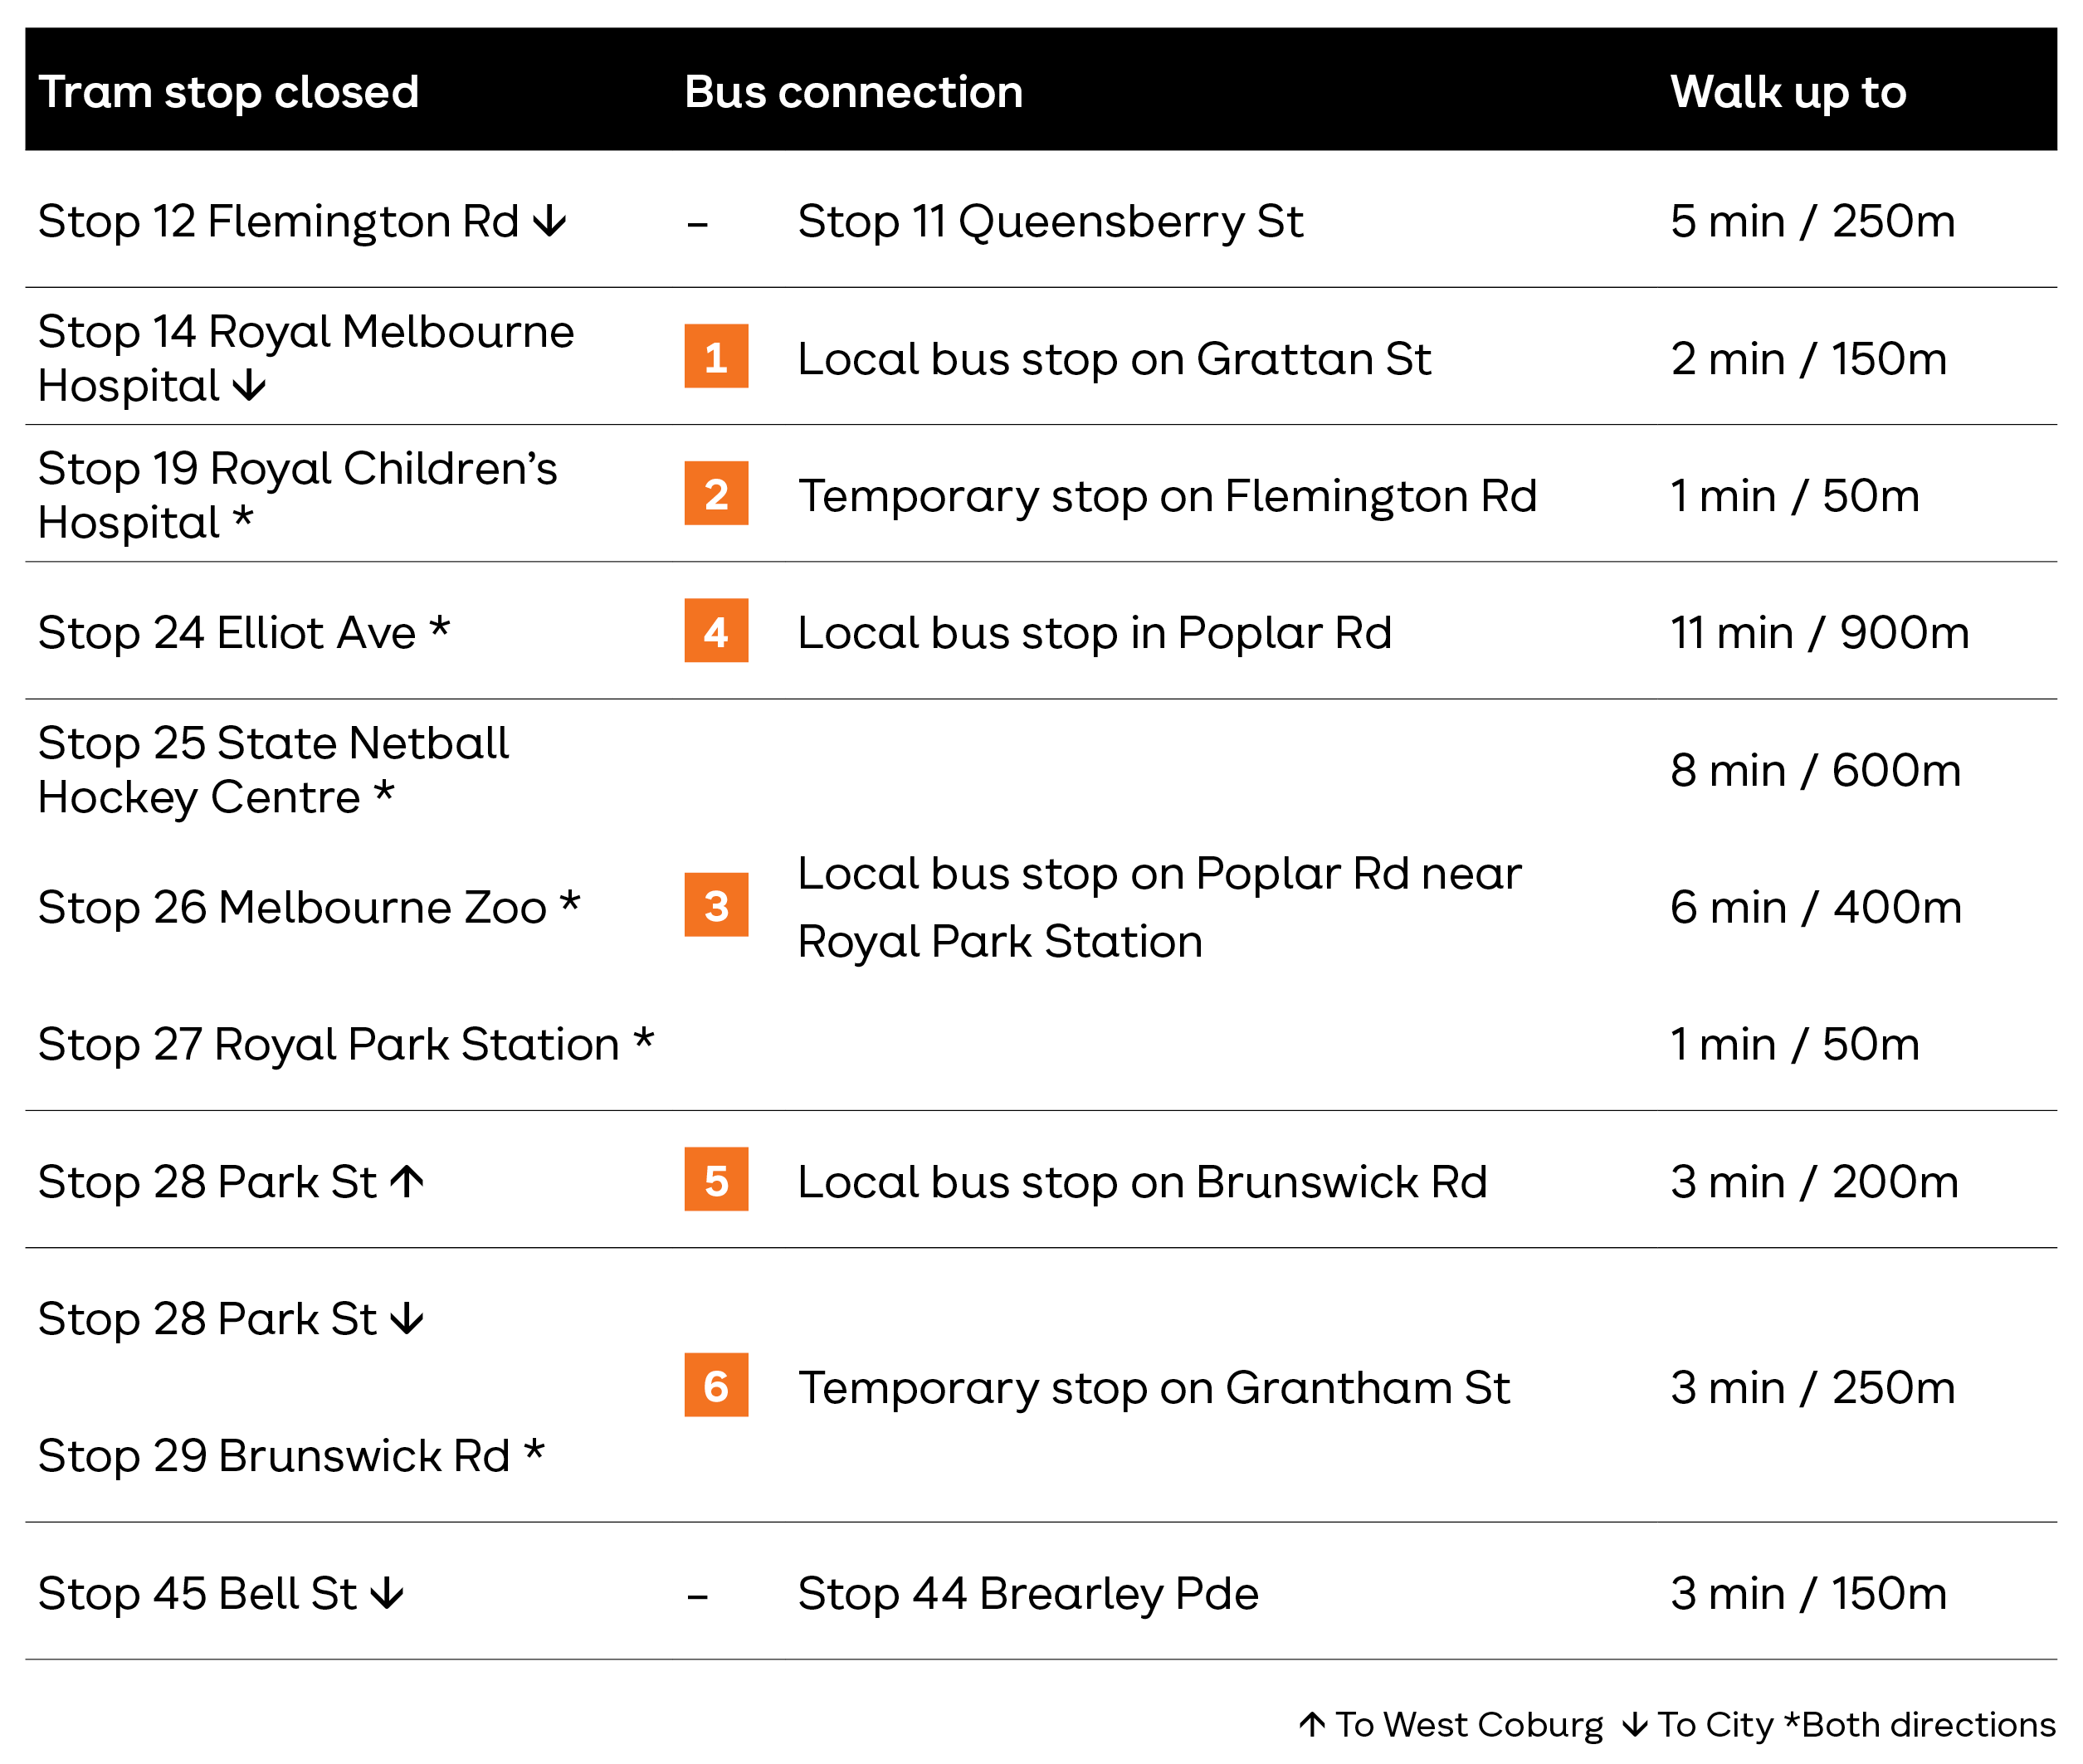
Task: Click the Tram stop closed column header
Action: 228,92
